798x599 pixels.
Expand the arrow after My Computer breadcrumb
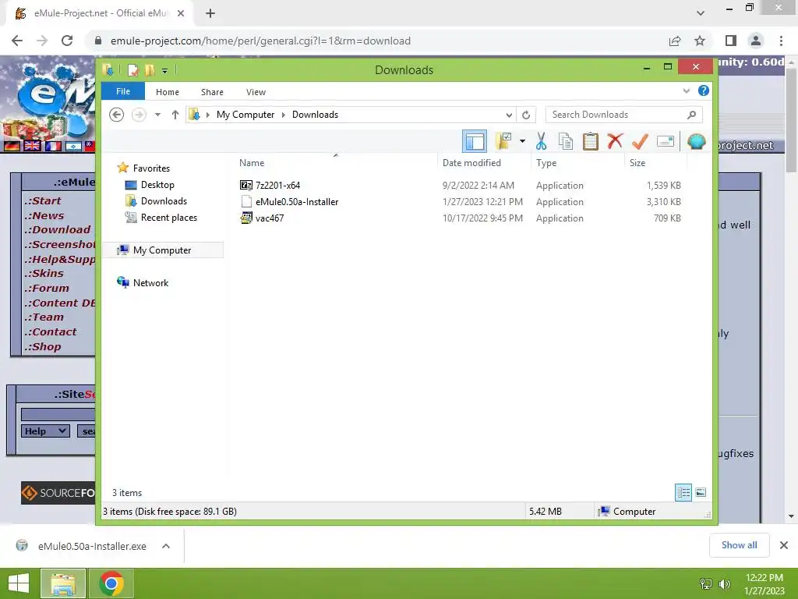pyautogui.click(x=284, y=115)
